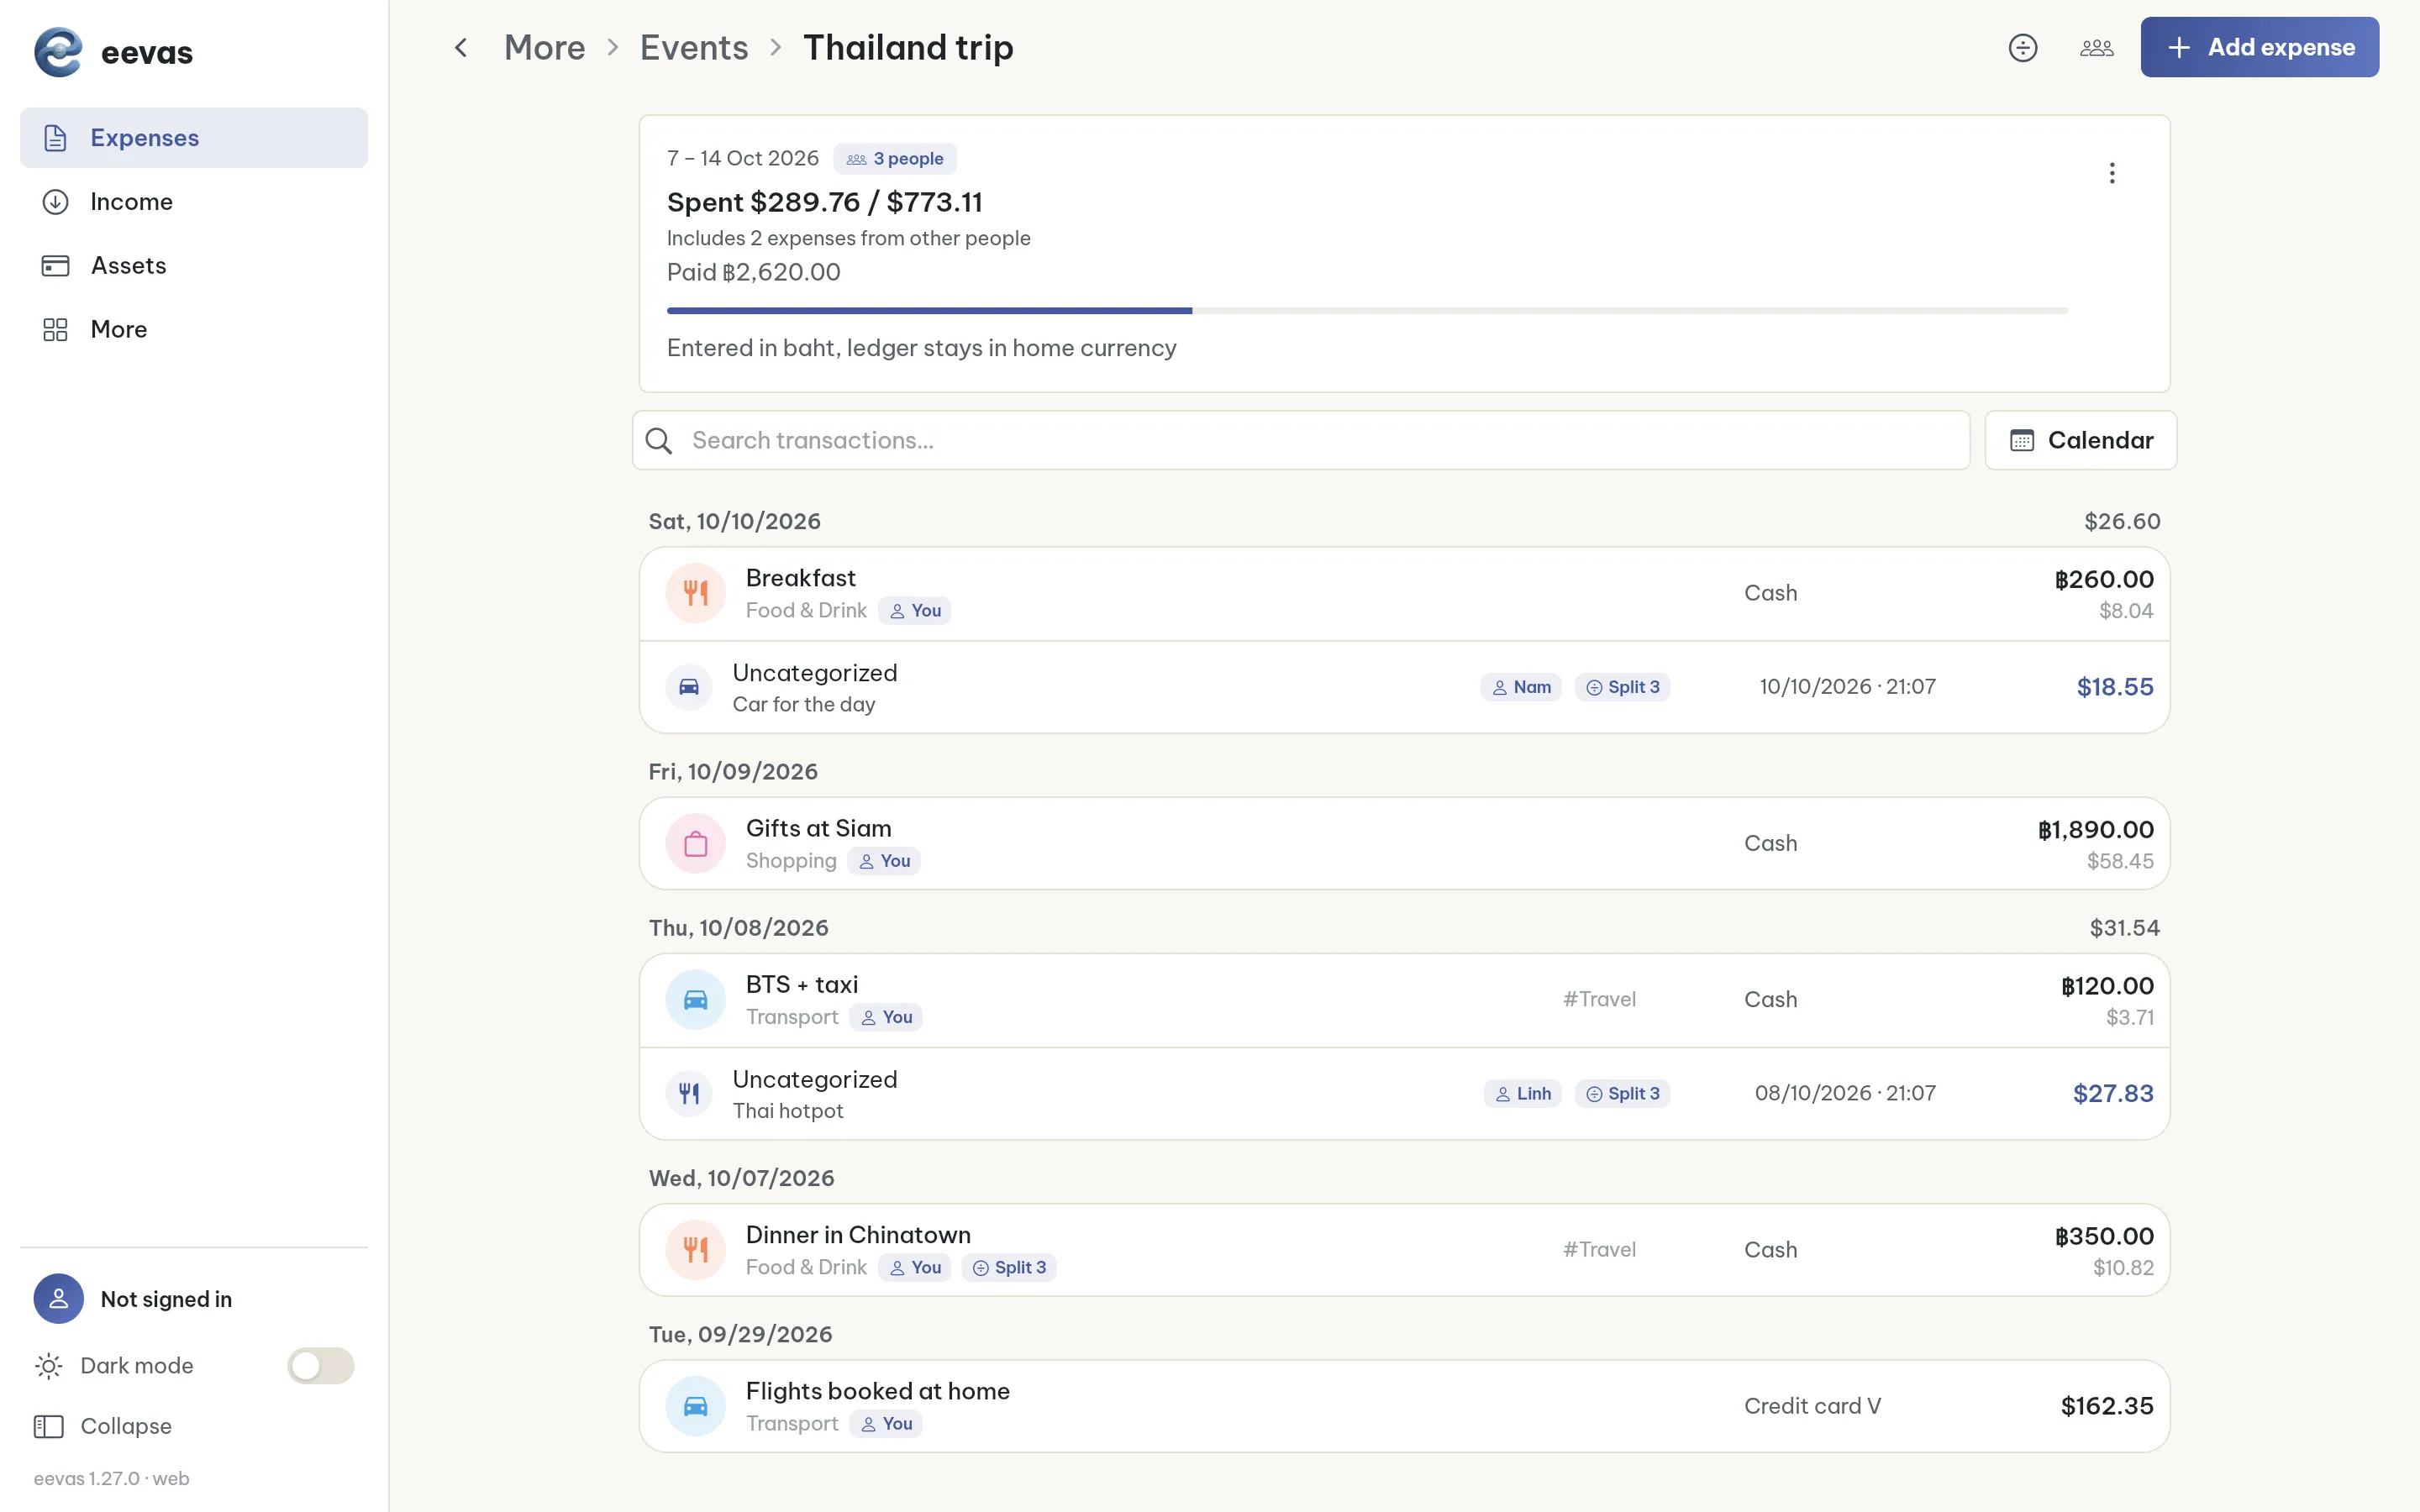
Task: Select the ฿1,890.00 amount on Gifts at Siam
Action: pyautogui.click(x=2095, y=829)
